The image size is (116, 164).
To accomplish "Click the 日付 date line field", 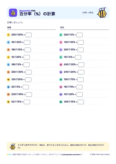I will [85, 28].
